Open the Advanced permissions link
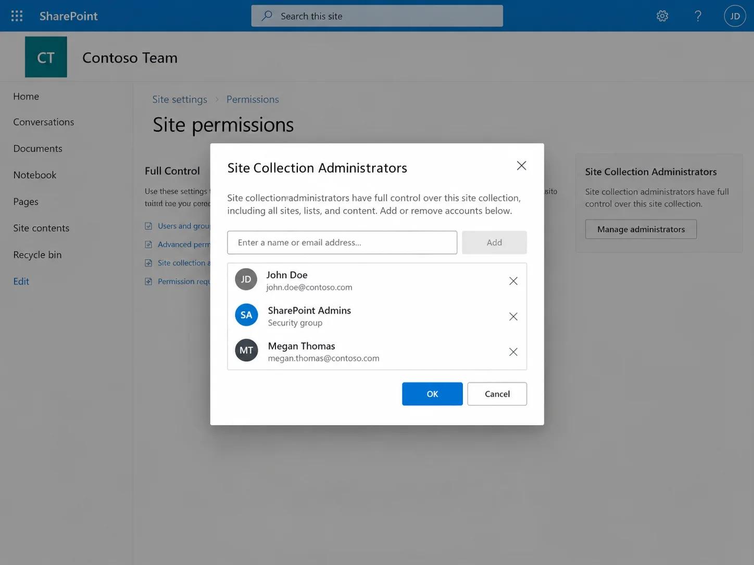 (184, 245)
